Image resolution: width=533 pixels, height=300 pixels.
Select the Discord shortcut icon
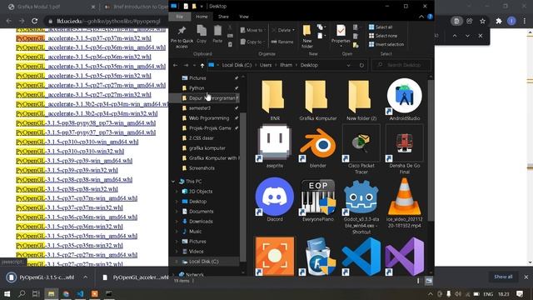click(275, 197)
